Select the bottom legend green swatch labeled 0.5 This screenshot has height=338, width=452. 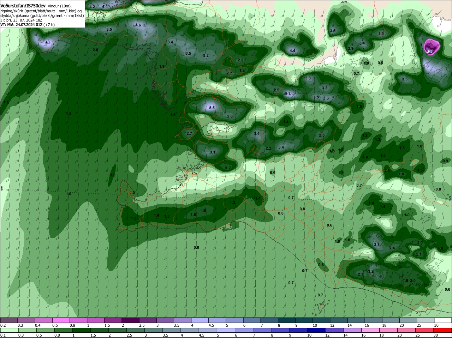[45, 330]
